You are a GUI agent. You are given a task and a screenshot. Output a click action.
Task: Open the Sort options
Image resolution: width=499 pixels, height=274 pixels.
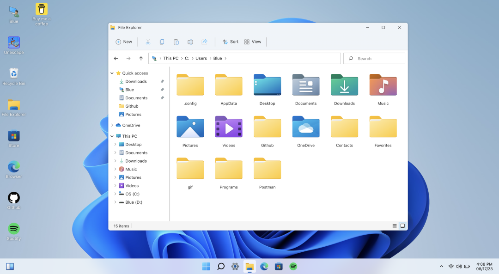click(231, 42)
